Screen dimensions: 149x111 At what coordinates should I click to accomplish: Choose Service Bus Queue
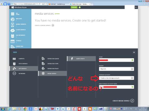point(52,59)
